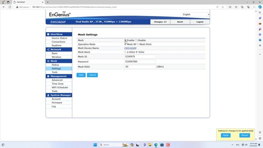Viewport: 263px width, 148px height.
Task: Reload the page with refresh icon
Action: click(x=10, y=7)
